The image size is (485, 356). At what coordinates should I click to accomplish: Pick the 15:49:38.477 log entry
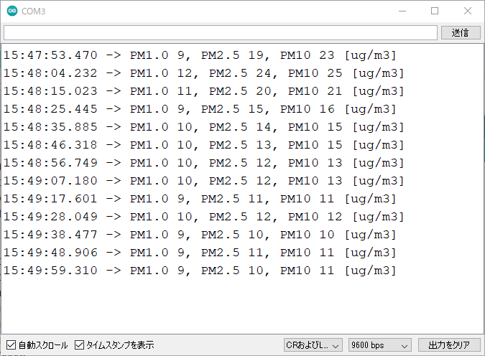[200, 235]
